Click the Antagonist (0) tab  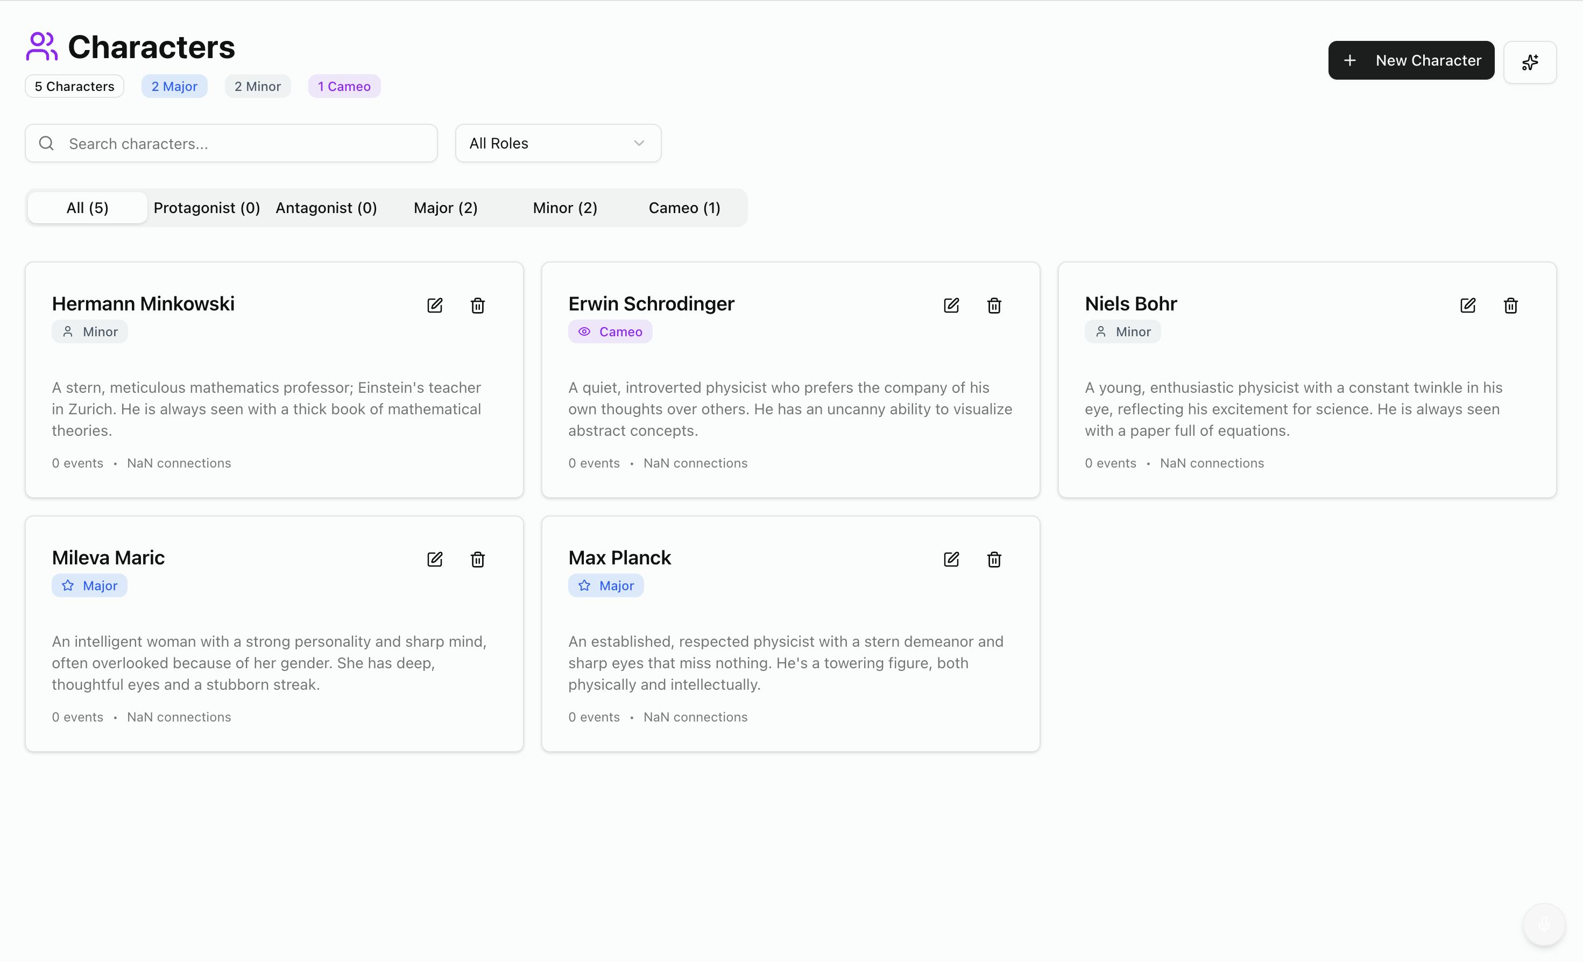pyautogui.click(x=326, y=208)
